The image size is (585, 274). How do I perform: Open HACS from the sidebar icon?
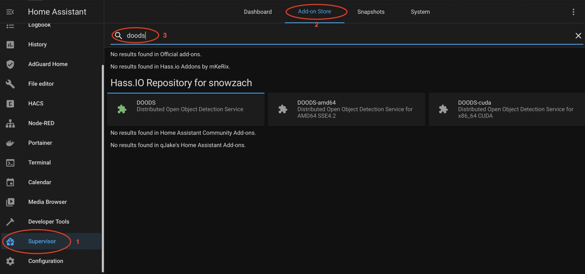pyautogui.click(x=10, y=104)
